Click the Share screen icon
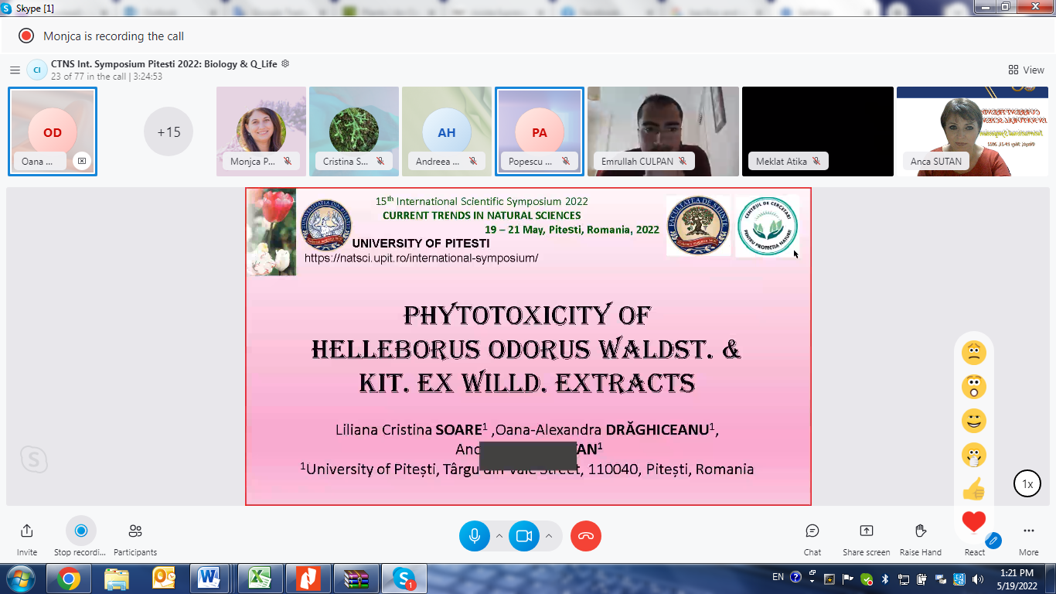Viewport: 1056px width, 594px height. [x=866, y=531]
